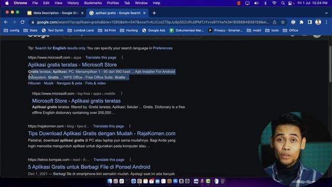This screenshot has height=187, width=332.
Task: Click the site lock icon in address bar
Action: 32,22
